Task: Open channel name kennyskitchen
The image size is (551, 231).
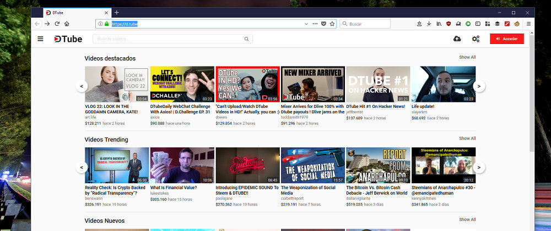Action: point(424,199)
